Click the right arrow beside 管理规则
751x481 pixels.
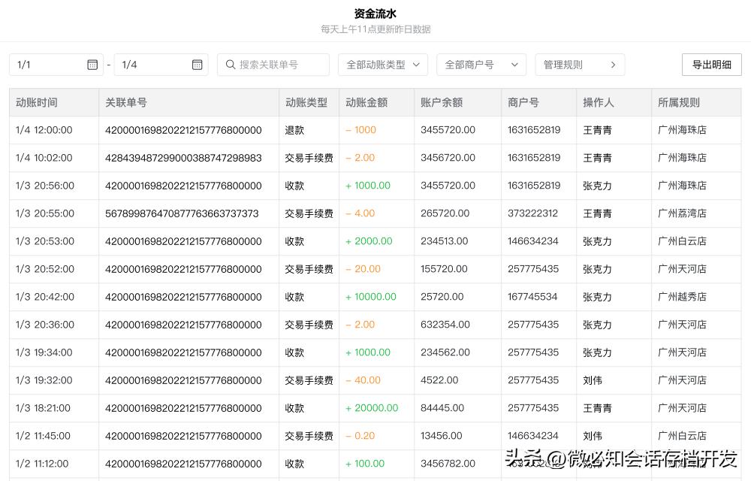tap(614, 65)
